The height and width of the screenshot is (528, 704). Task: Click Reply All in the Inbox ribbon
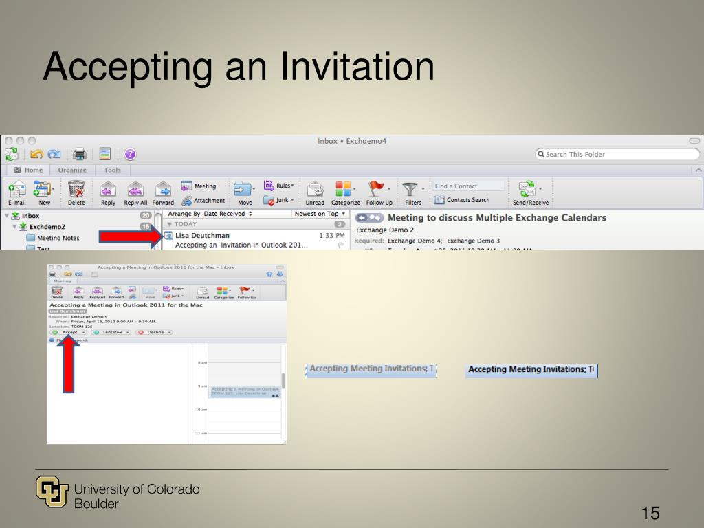(135, 193)
